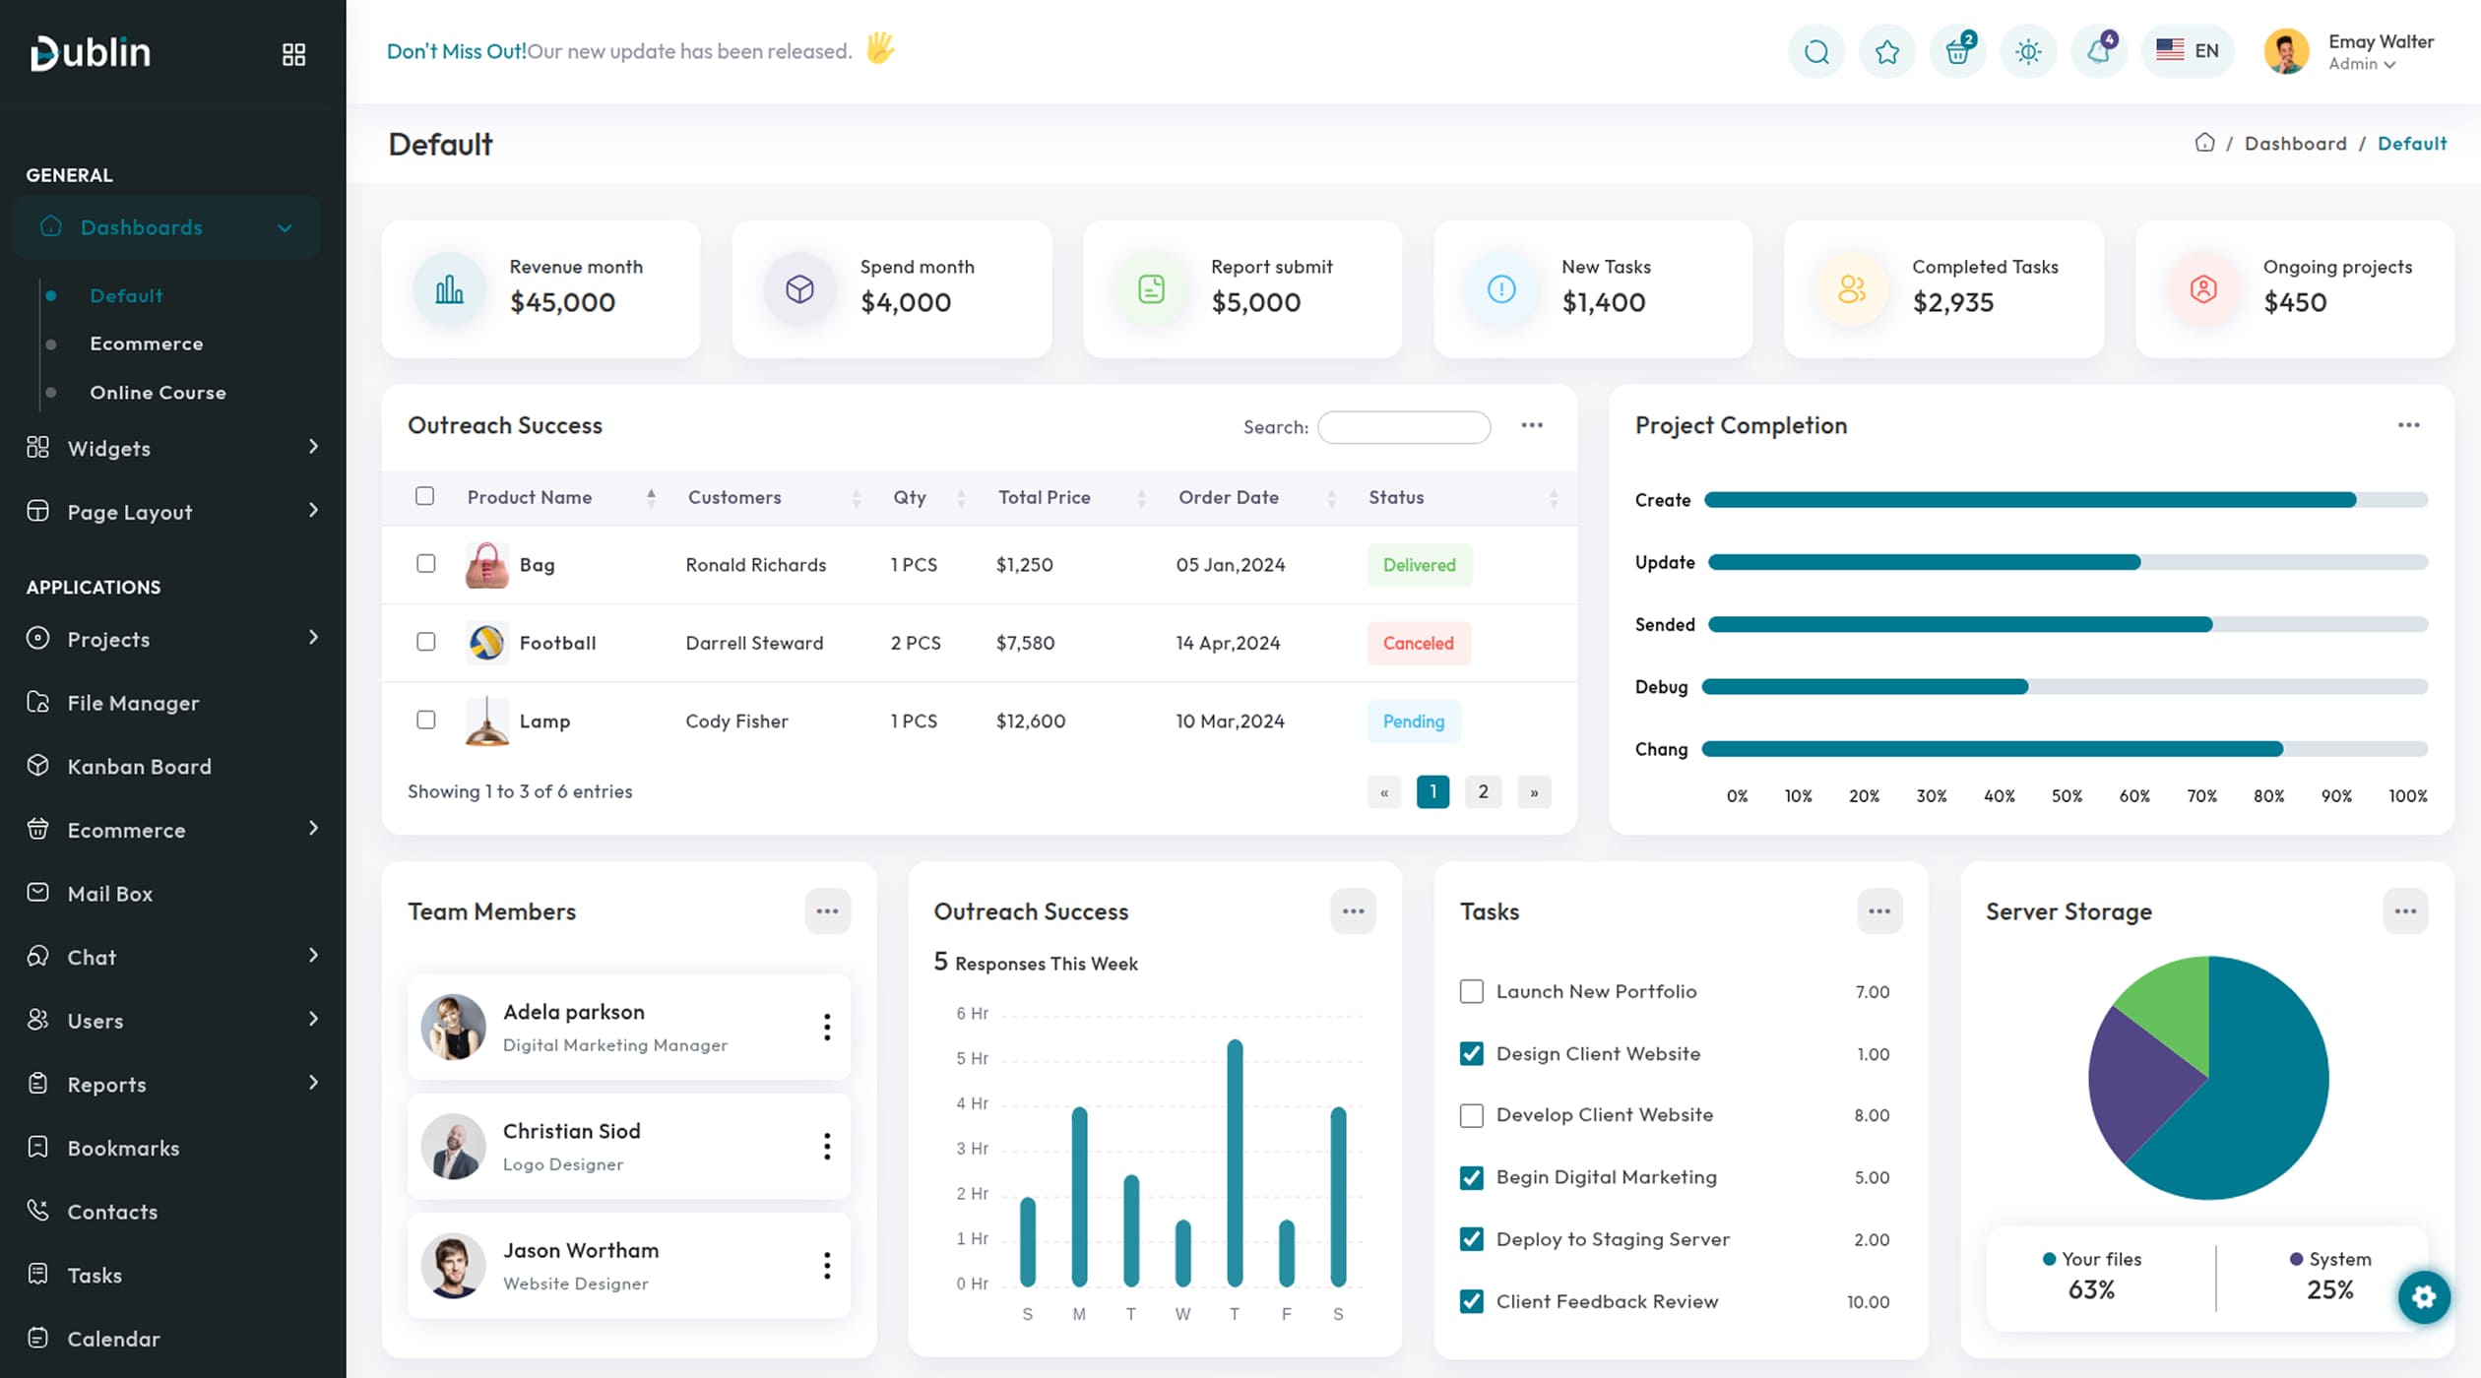Image resolution: width=2481 pixels, height=1378 pixels.
Task: Open the Emay Walter admin profile dropdown
Action: [2361, 51]
